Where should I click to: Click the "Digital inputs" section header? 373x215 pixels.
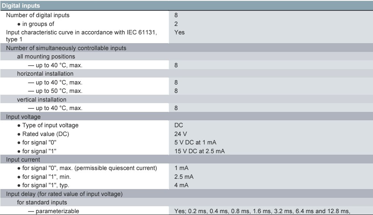(186, 5)
